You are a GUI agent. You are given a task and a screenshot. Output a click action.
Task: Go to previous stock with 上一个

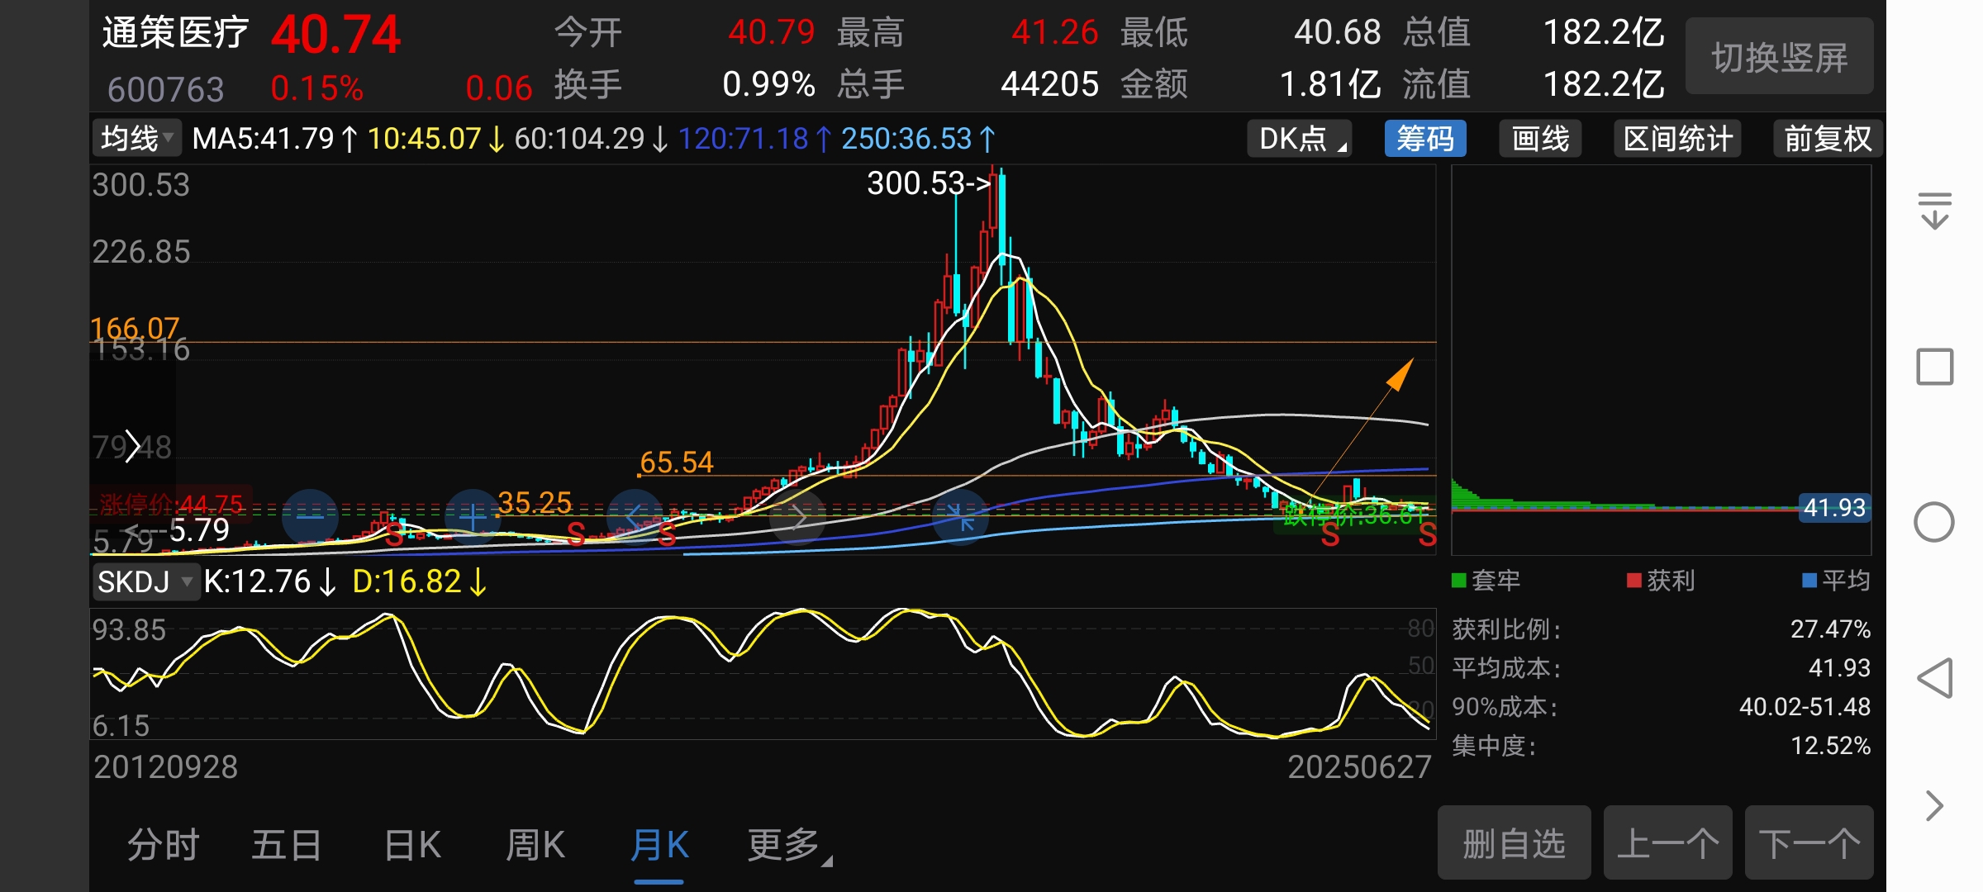coord(1667,843)
